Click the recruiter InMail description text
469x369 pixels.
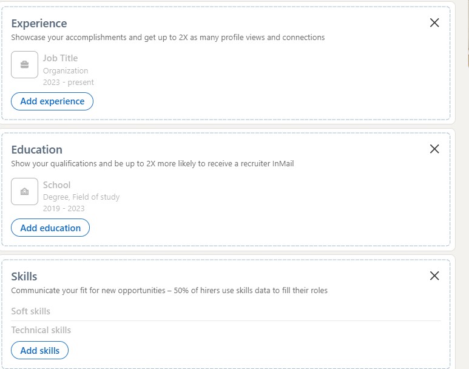152,164
